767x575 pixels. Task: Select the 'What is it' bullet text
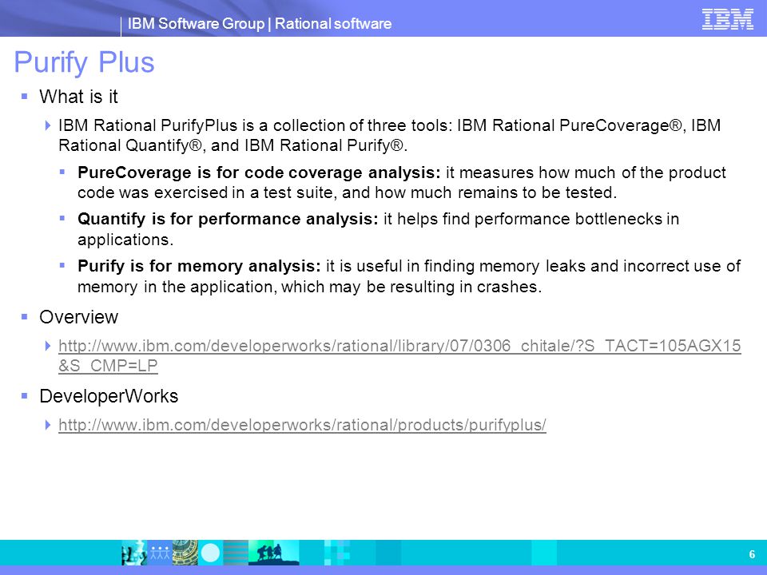pos(78,97)
